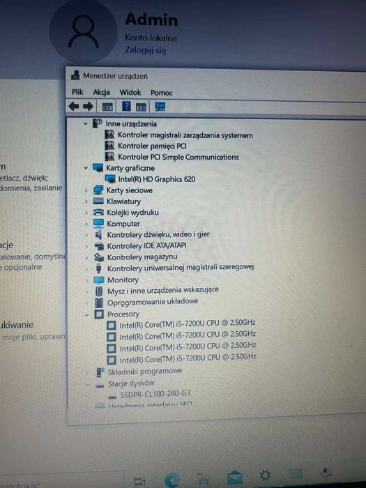The height and width of the screenshot is (488, 366).
Task: Select the first Intel Core i5-7200U processor entry
Action: tap(188, 323)
